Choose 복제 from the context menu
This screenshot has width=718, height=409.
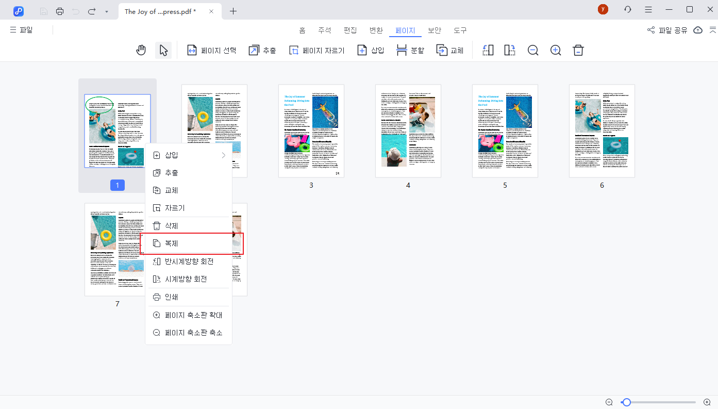(x=172, y=243)
